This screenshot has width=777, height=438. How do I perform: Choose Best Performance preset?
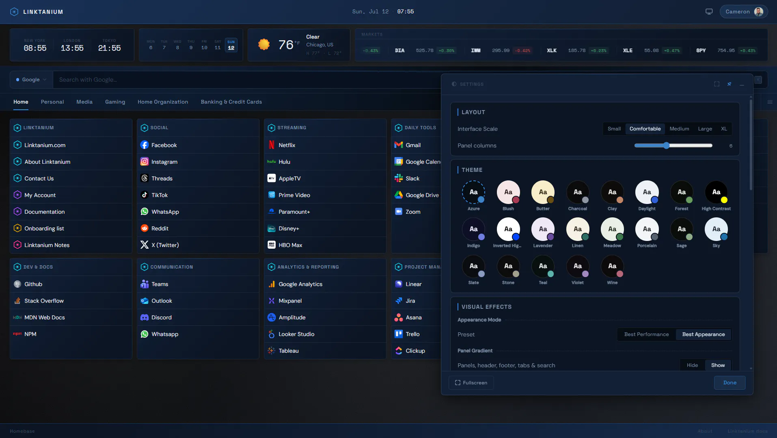pos(646,334)
